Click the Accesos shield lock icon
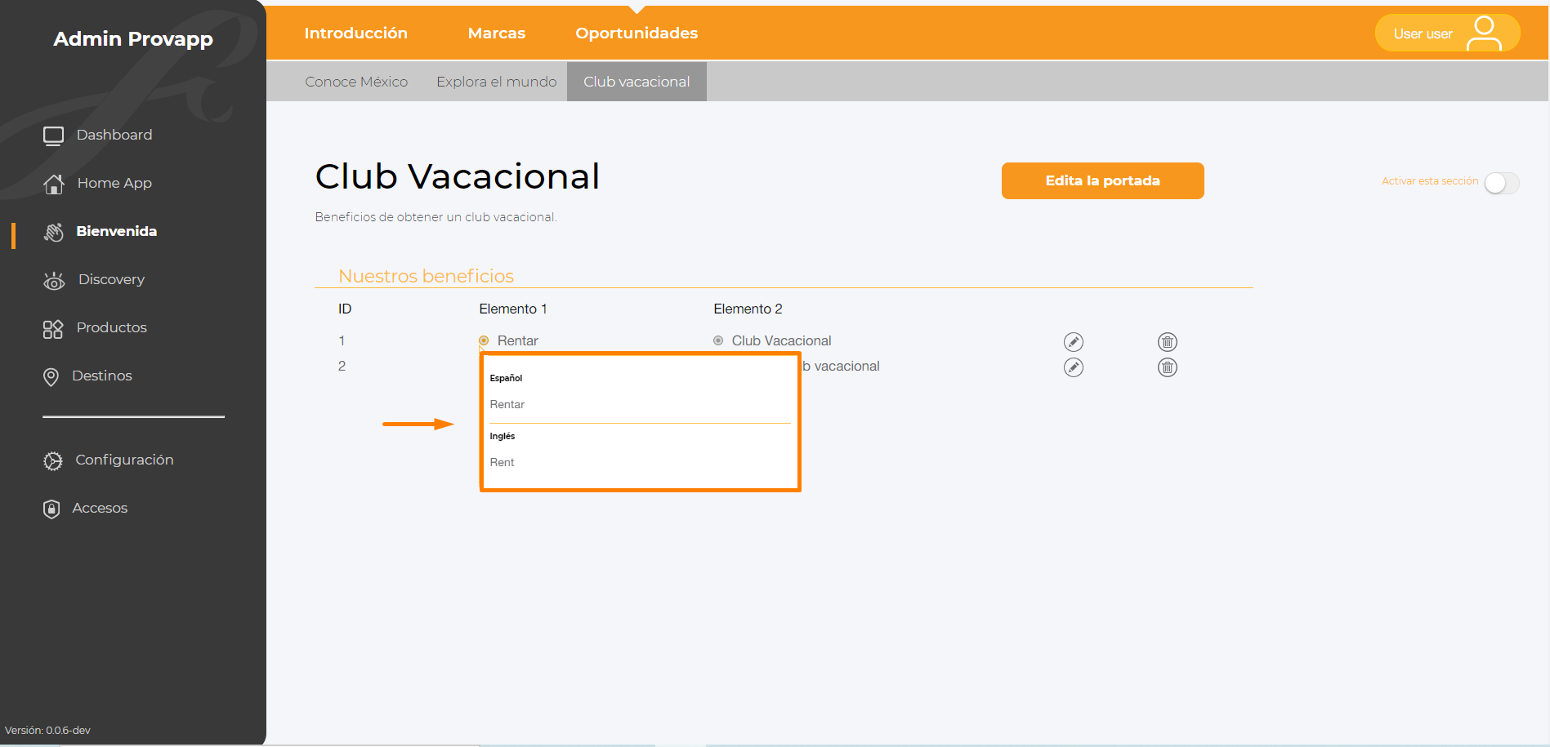 pos(51,509)
